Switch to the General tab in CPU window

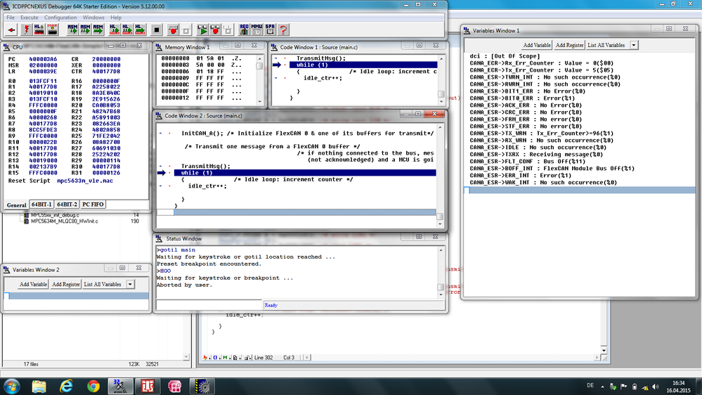16,205
